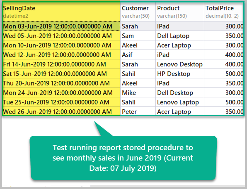The image size is (247, 189).
Task: Select the TotalPrice column header
Action: [224, 12]
